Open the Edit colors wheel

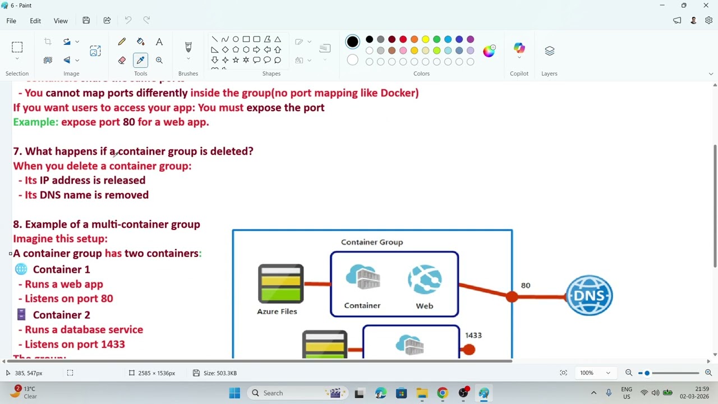[489, 50]
